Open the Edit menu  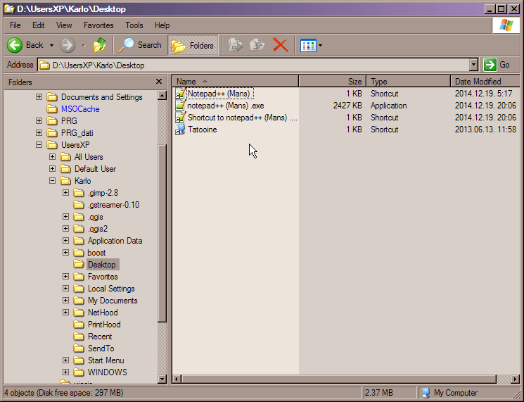[39, 25]
